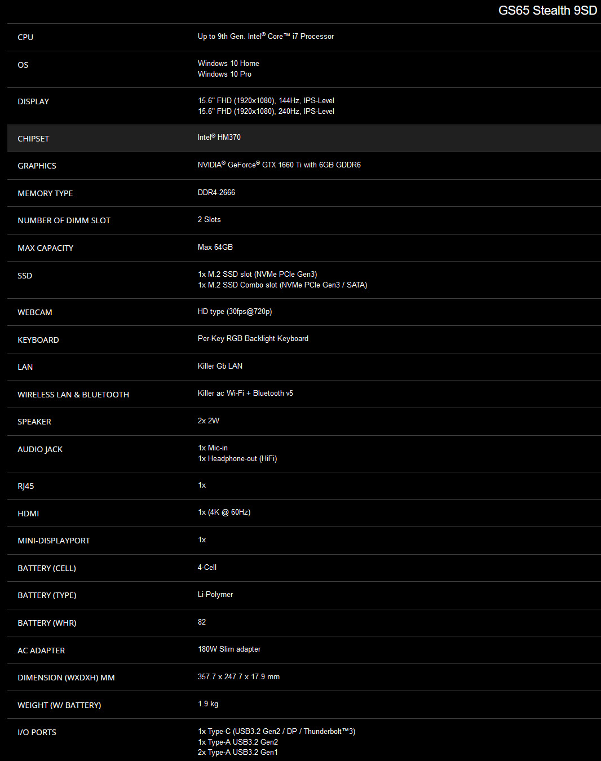This screenshot has height=761, width=601.
Task: Click the Windows 10 Pro text
Action: 224,74
